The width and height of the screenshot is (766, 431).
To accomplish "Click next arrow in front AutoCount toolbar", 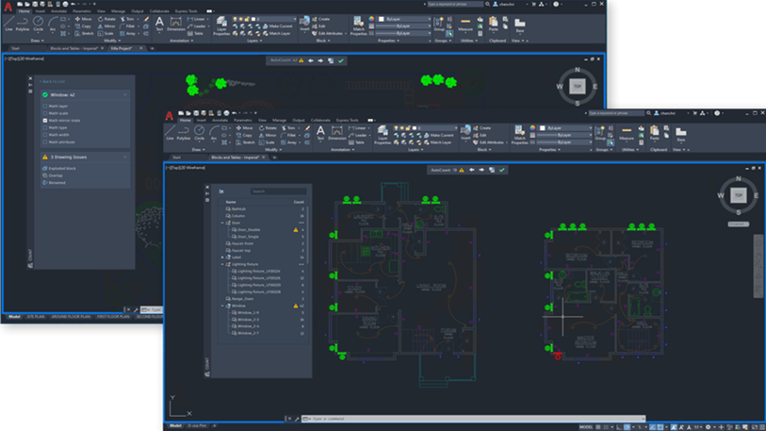I will [x=481, y=170].
